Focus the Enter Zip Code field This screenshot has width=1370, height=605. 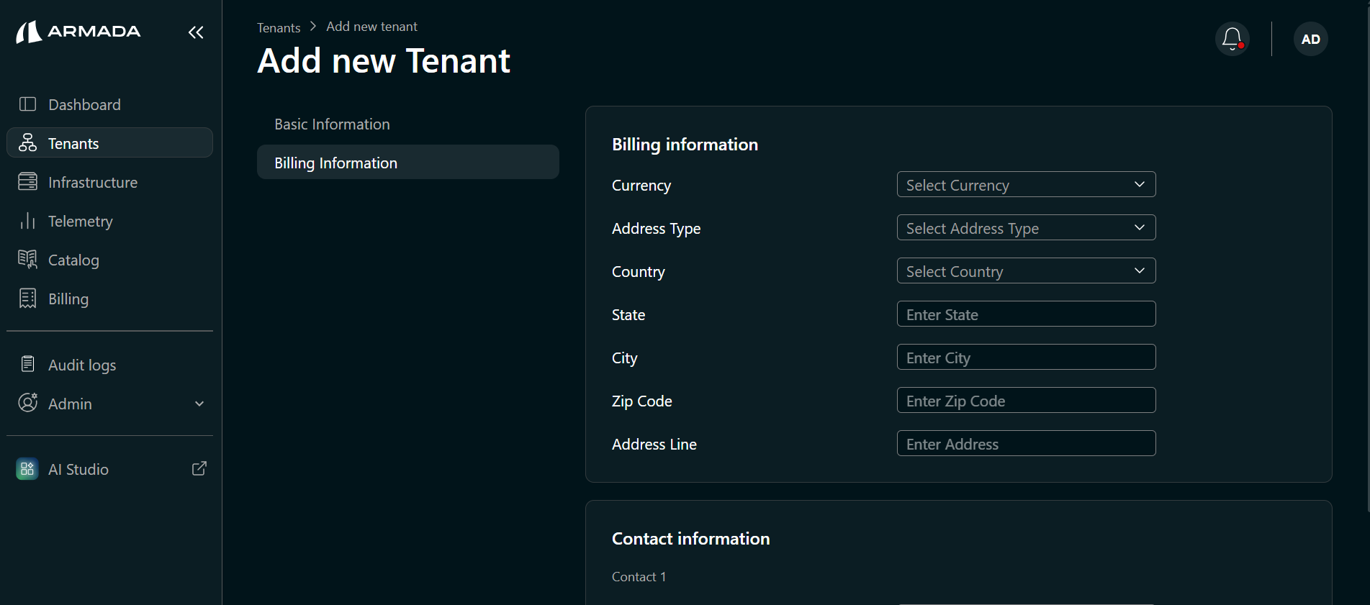coord(1026,401)
